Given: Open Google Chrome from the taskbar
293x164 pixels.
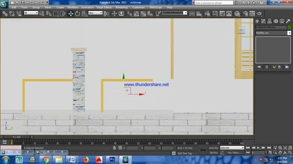Looking at the screenshot, I should tap(45, 159).
